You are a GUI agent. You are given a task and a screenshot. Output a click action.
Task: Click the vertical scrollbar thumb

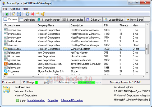(147, 49)
